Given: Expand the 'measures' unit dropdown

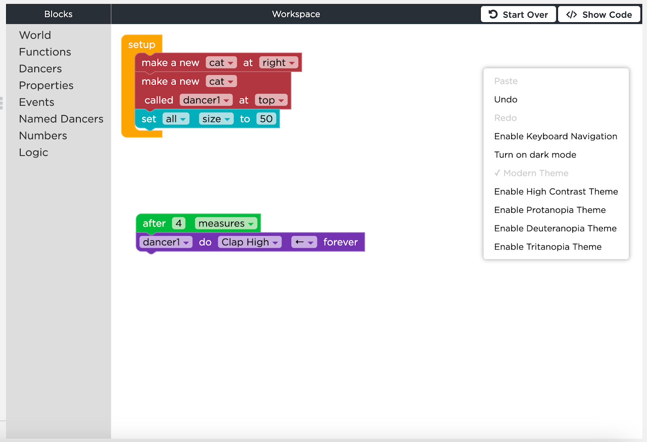Looking at the screenshot, I should pos(226,223).
